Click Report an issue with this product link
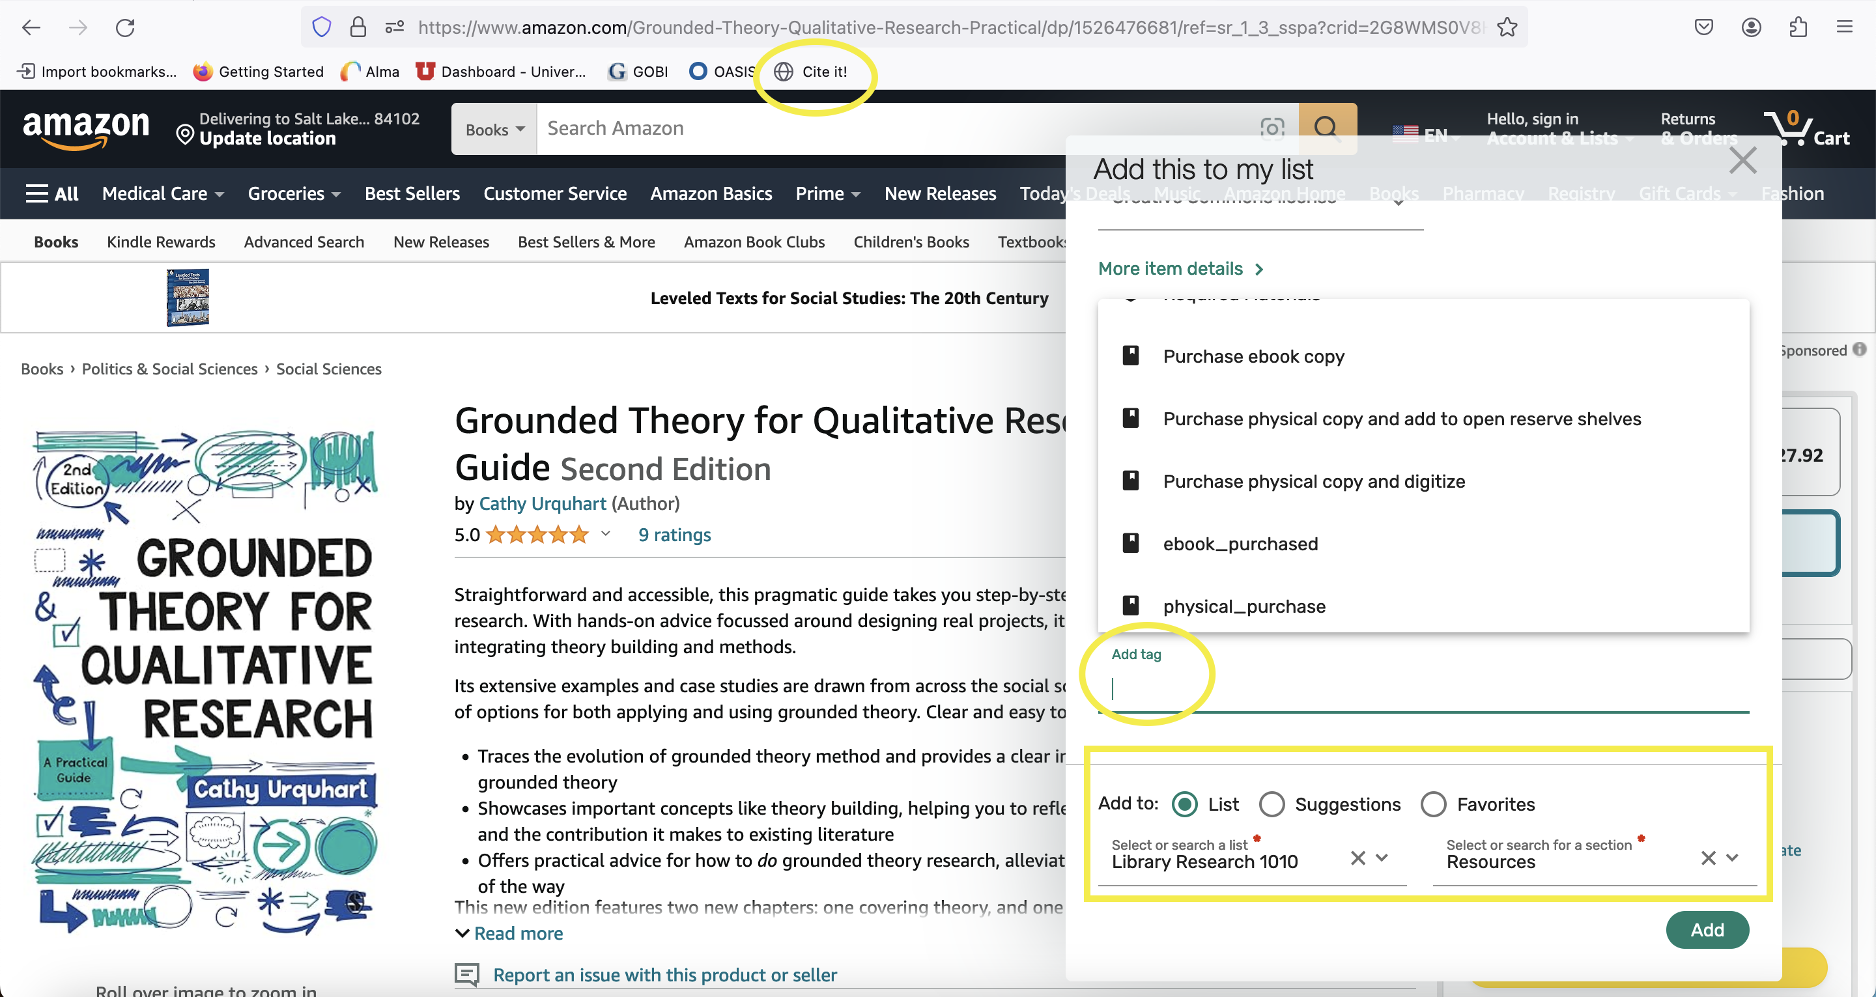 coord(665,974)
